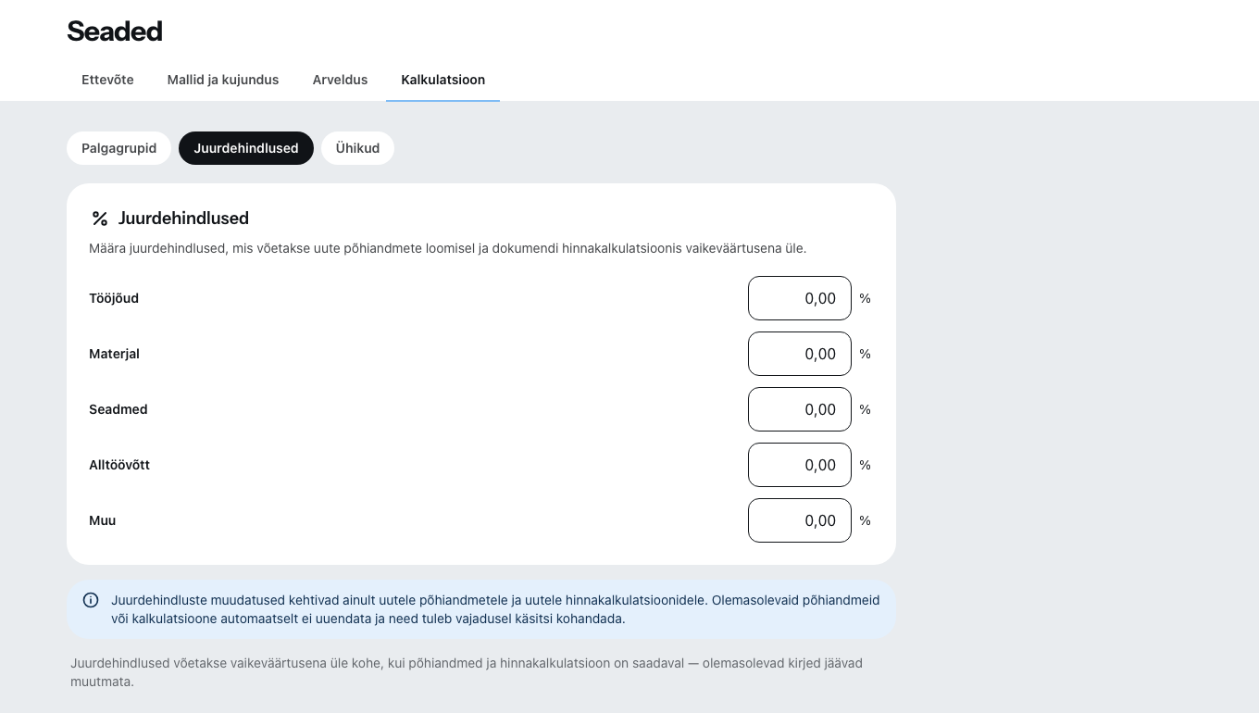Click the percent sign after Muu field
Screen dimensions: 1259x713
tap(865, 520)
